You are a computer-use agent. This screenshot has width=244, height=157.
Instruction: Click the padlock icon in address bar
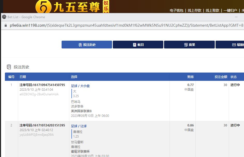pos(6,25)
